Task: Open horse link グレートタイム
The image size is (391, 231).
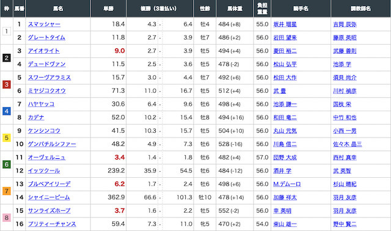Action: (x=46, y=37)
